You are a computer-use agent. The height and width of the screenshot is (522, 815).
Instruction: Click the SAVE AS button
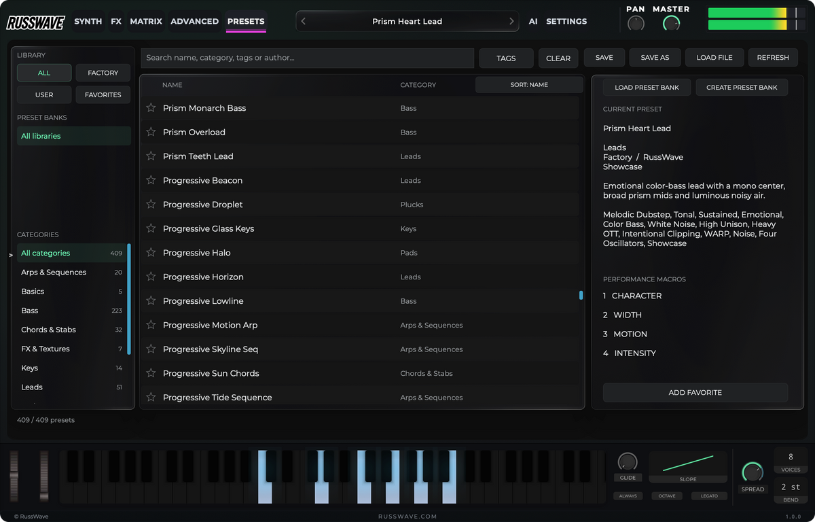655,58
